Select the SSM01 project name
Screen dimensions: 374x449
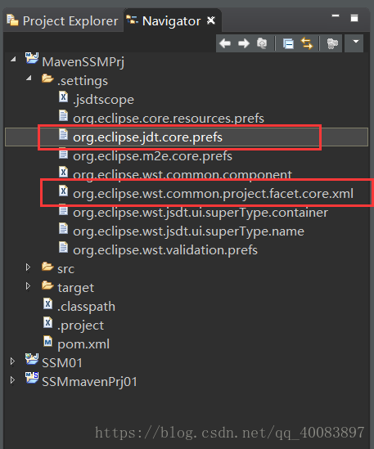[62, 363]
